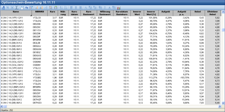Click the vertical scrollbar down arrow

click(x=223, y=103)
